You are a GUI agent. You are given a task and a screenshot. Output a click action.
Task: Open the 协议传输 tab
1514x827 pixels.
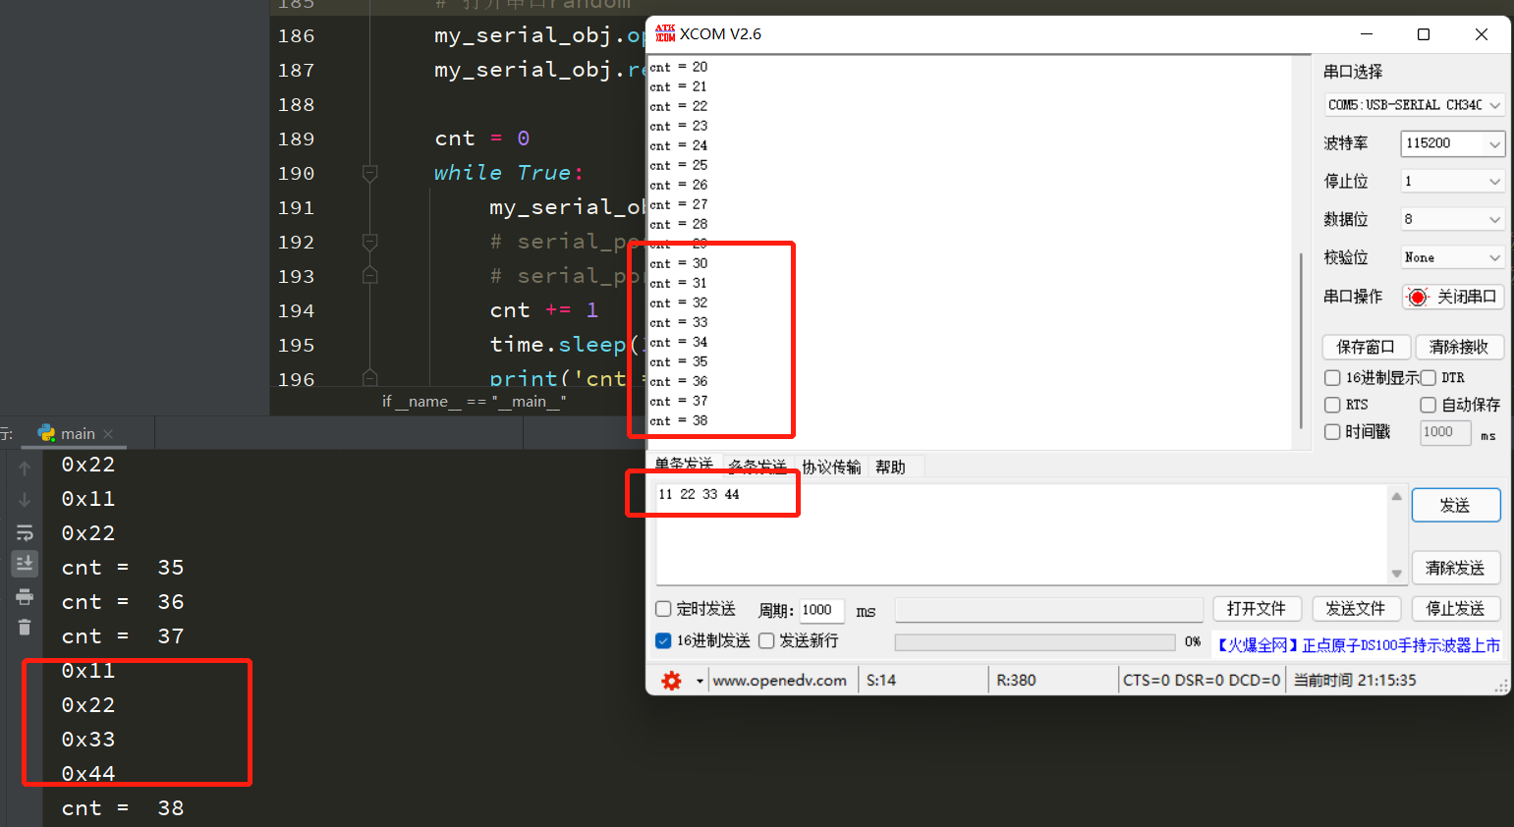pyautogui.click(x=831, y=466)
